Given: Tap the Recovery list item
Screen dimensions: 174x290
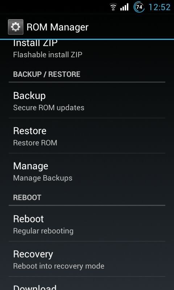Looking at the screenshot, I should [87, 259].
